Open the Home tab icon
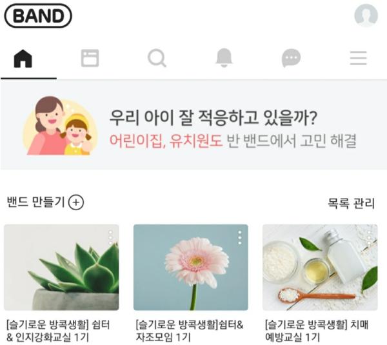 (23, 58)
